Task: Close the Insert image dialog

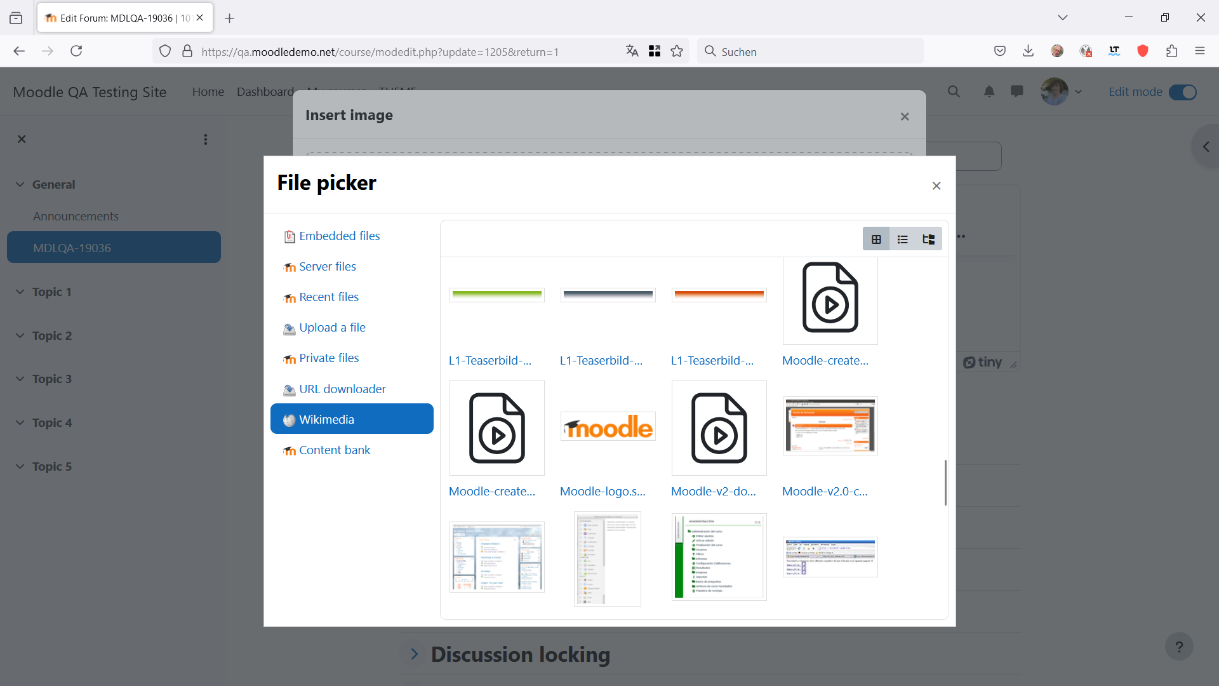Action: click(x=905, y=116)
